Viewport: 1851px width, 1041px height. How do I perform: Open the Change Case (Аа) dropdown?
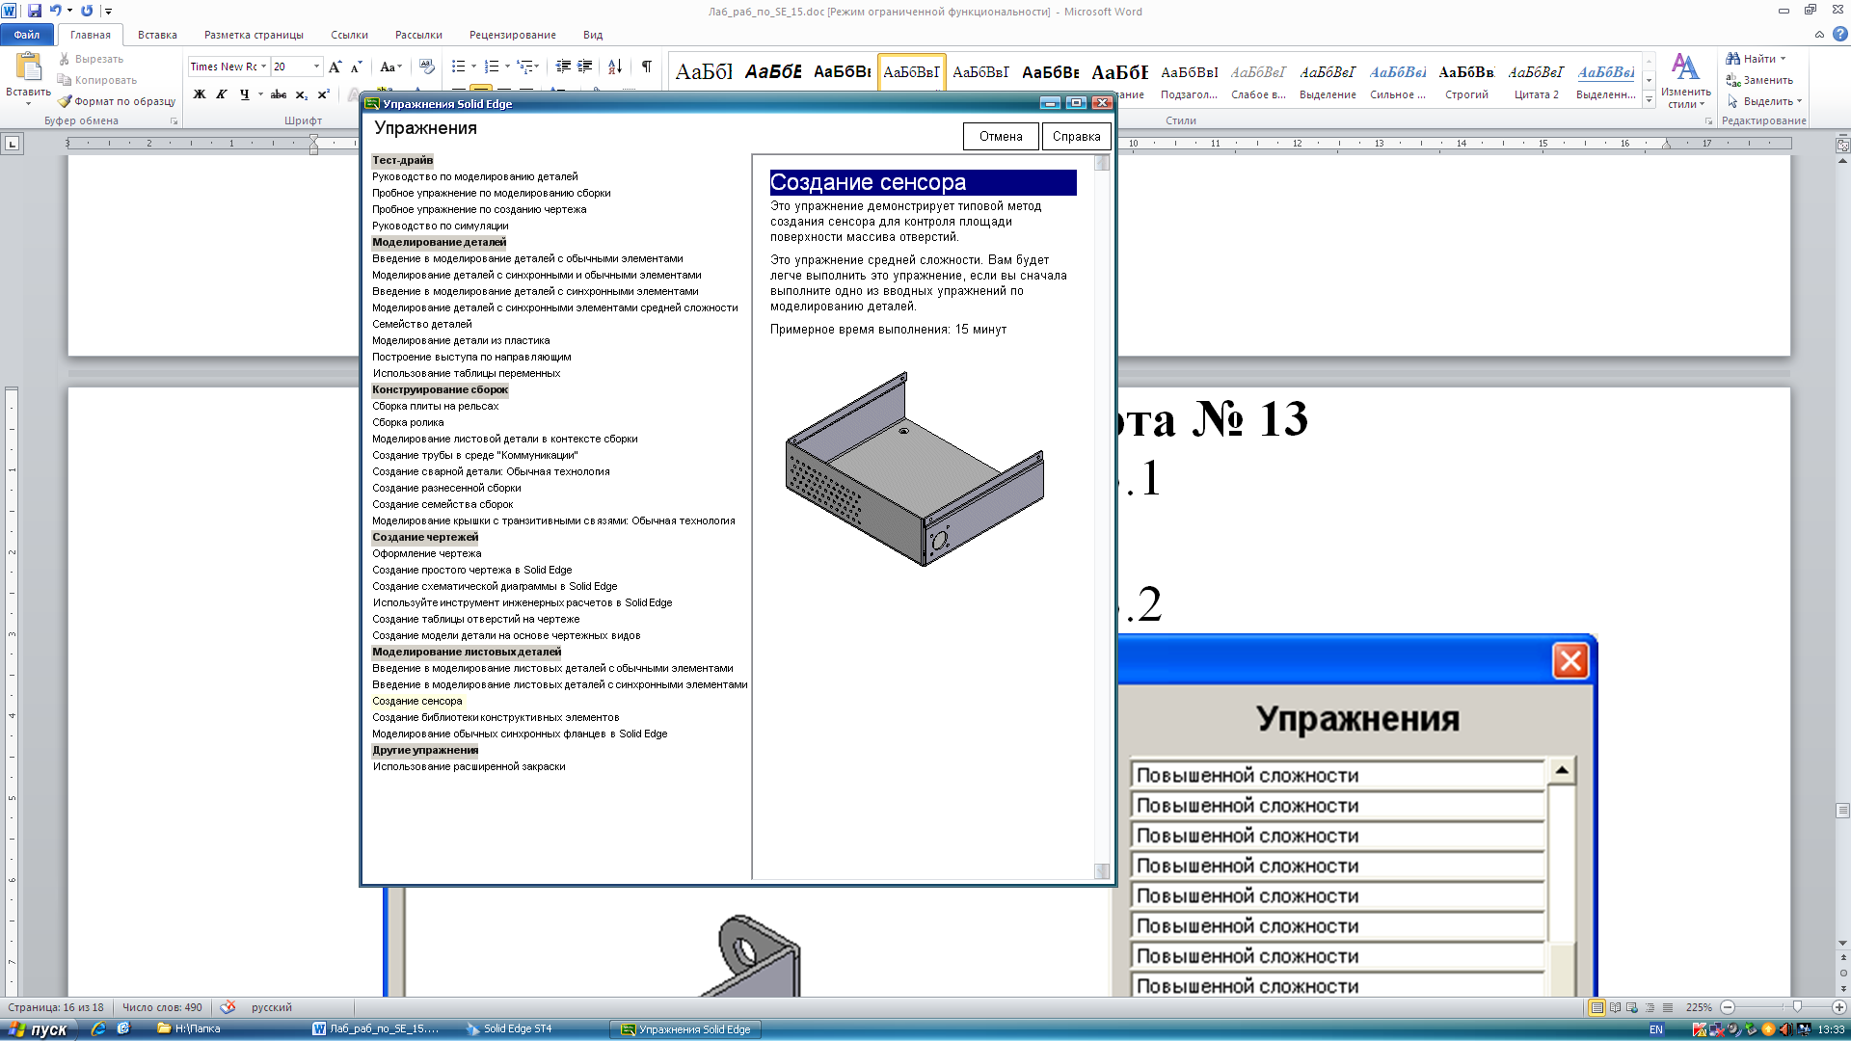pyautogui.click(x=389, y=67)
